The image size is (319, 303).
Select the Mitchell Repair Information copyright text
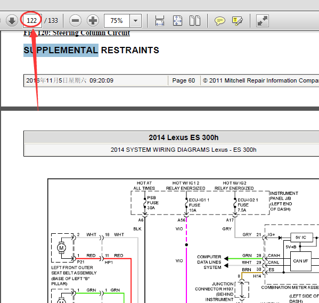tap(261, 80)
